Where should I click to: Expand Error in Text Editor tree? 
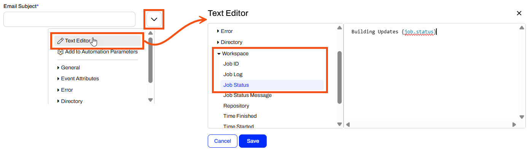coord(225,31)
